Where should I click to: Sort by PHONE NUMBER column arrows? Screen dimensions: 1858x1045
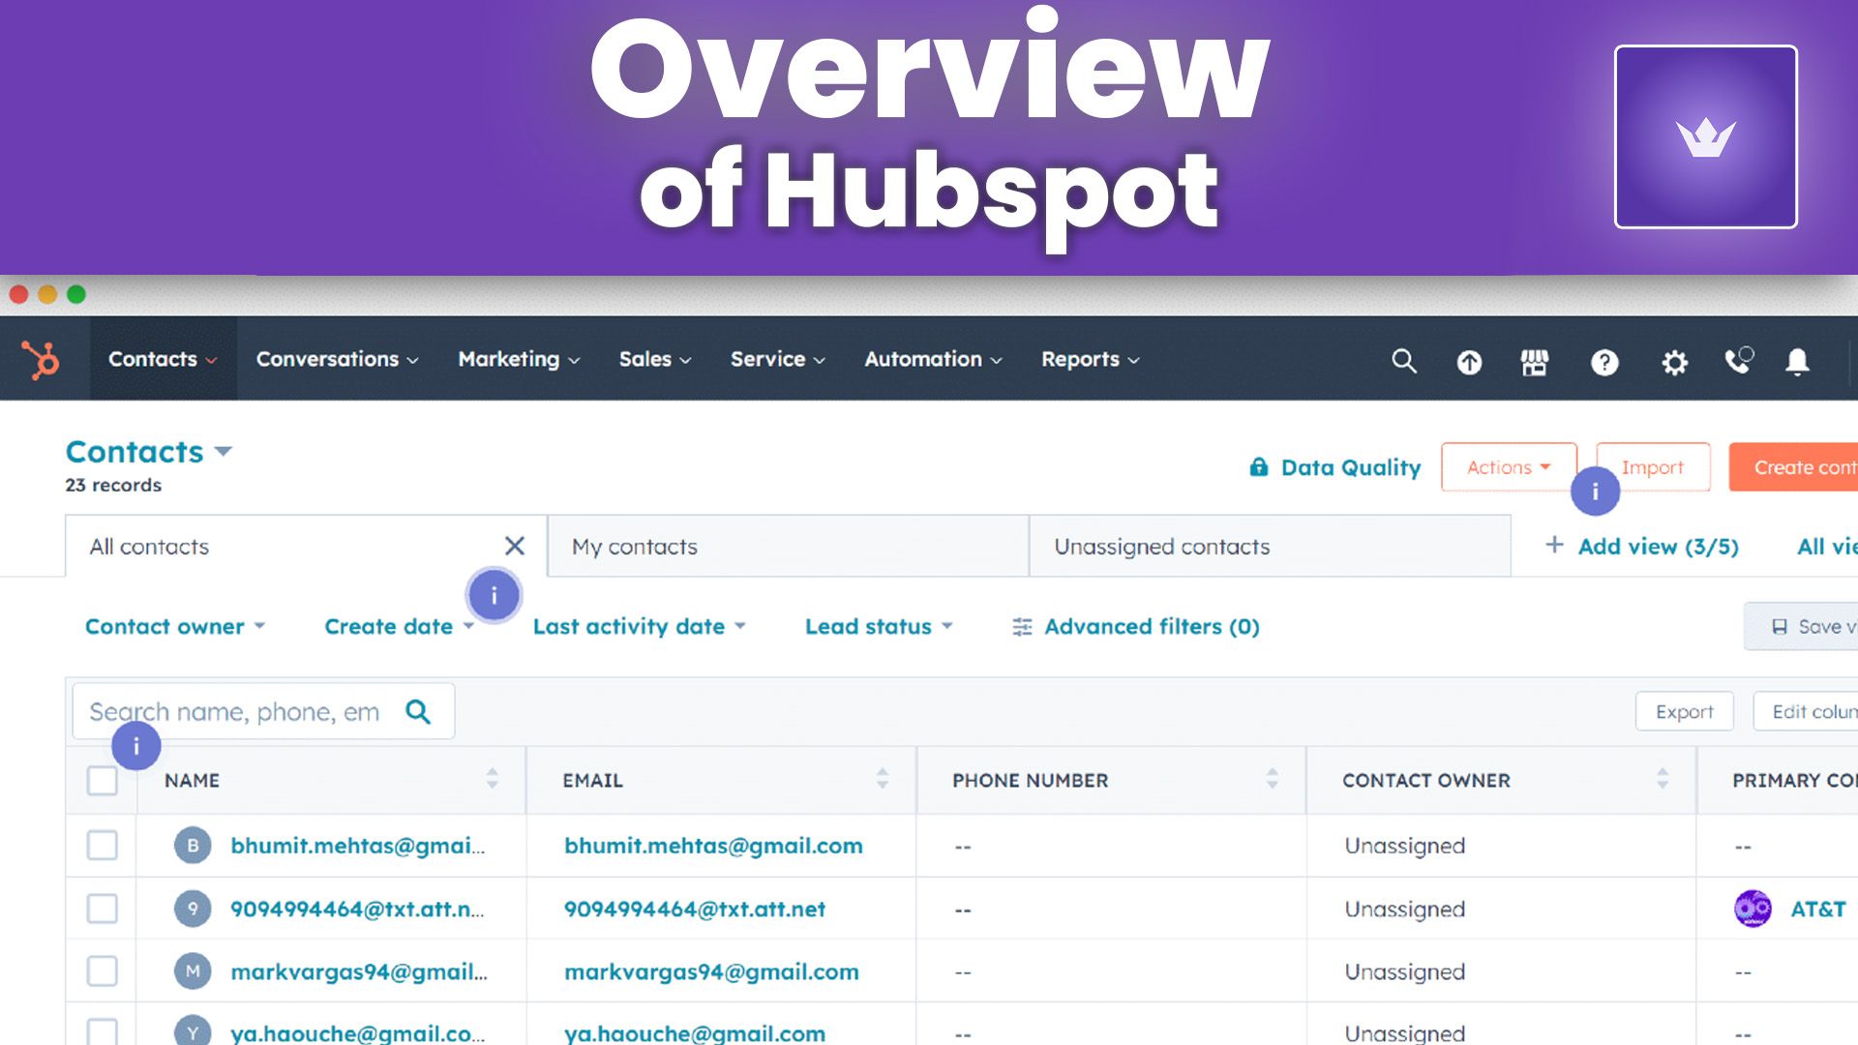pos(1272,778)
